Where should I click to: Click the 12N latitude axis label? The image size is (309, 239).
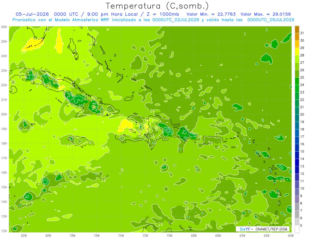(x=4, y=231)
